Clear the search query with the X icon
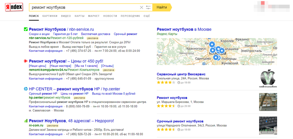 click(142, 7)
